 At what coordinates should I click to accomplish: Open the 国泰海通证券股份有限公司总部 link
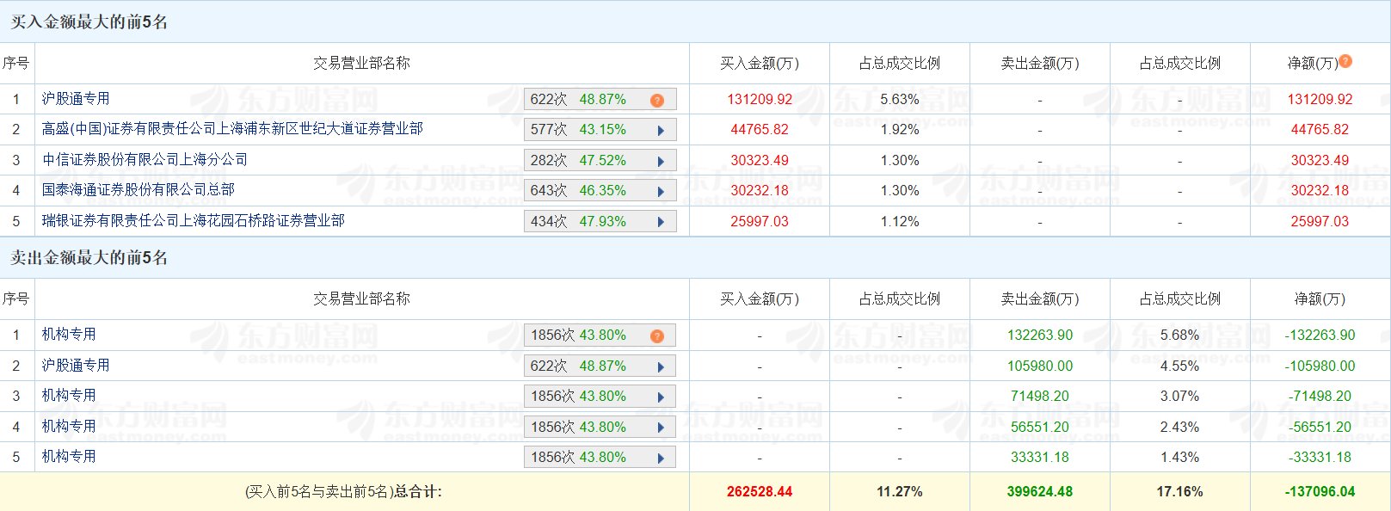click(138, 190)
